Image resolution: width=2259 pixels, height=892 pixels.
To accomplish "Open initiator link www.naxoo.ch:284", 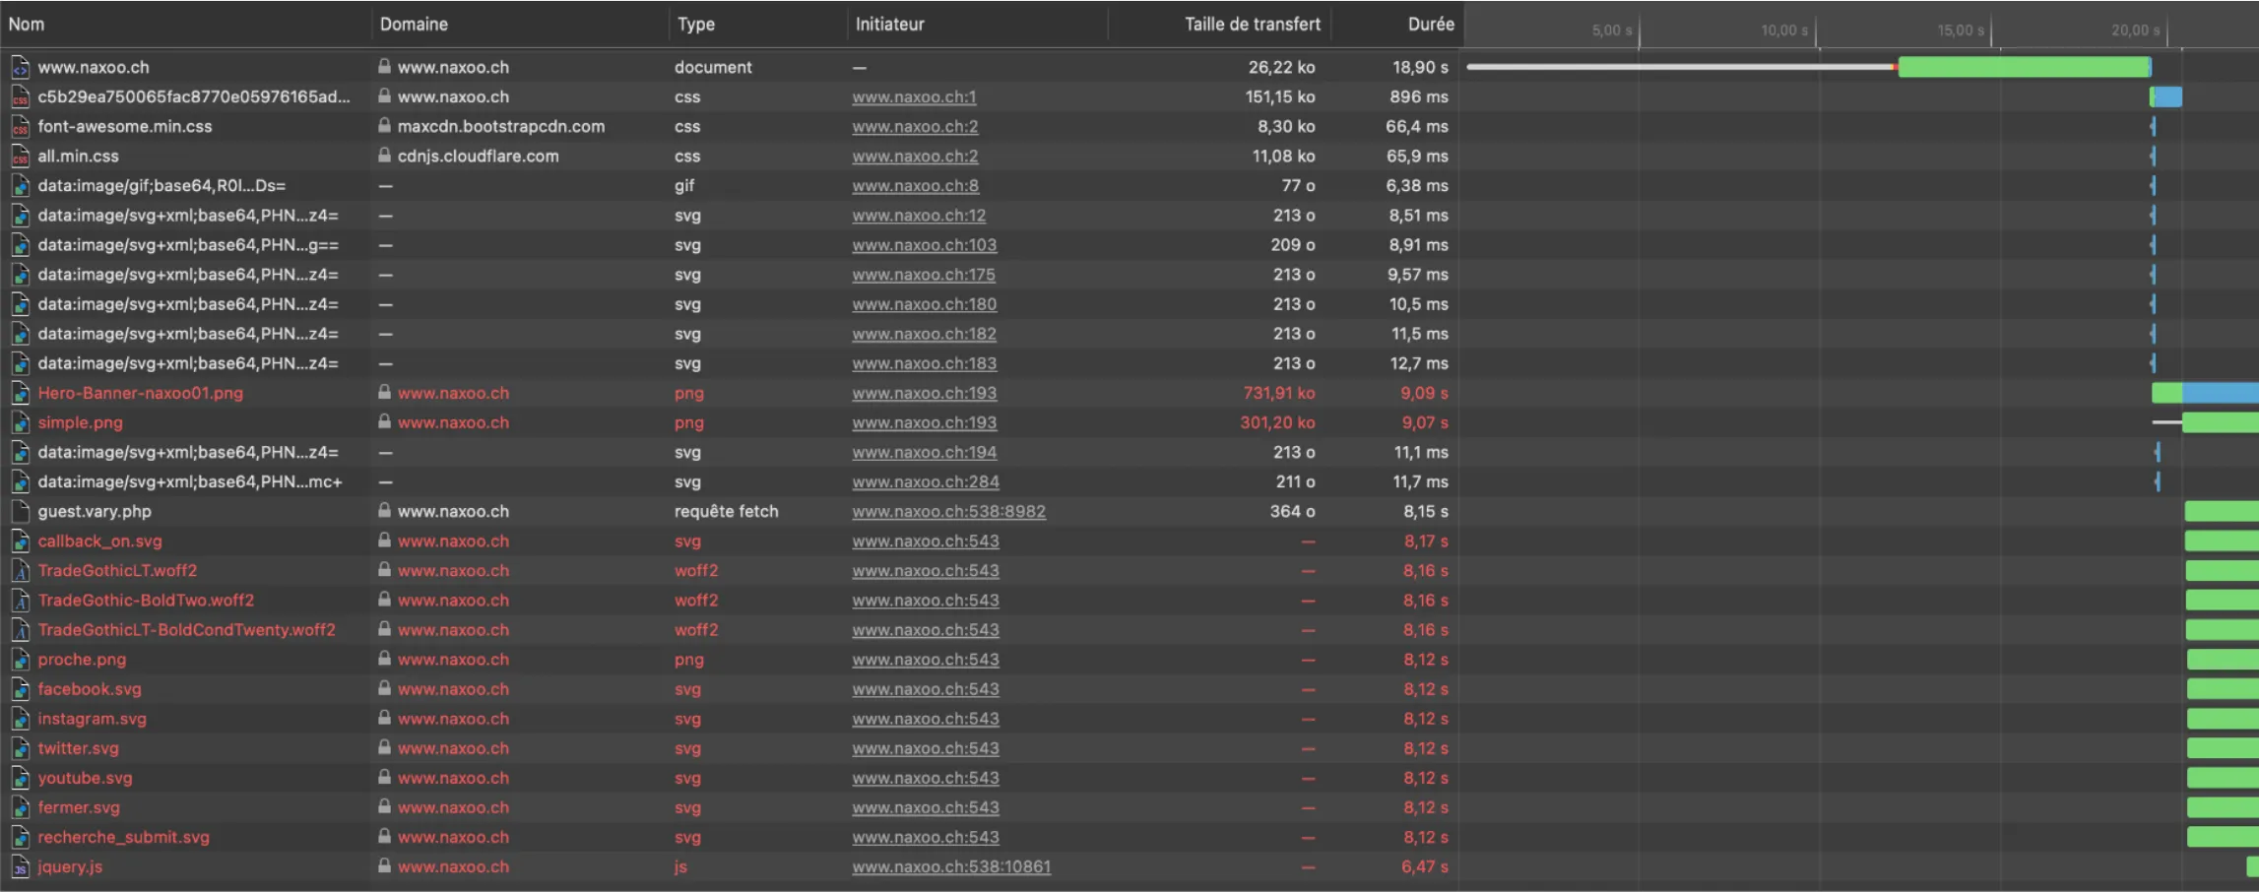I will pos(925,481).
